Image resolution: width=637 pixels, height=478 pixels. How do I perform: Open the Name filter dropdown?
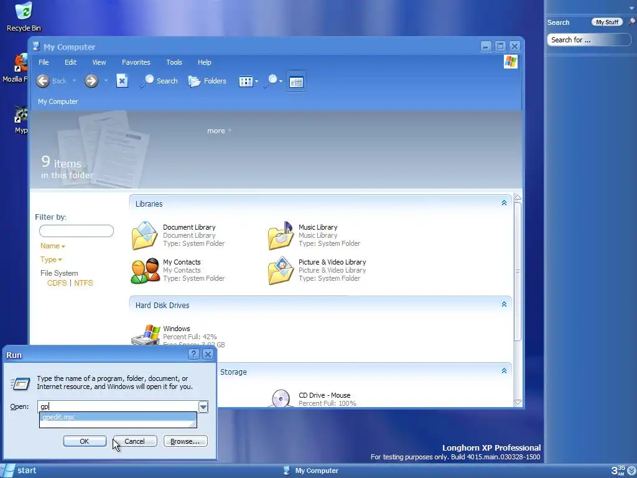tap(52, 246)
